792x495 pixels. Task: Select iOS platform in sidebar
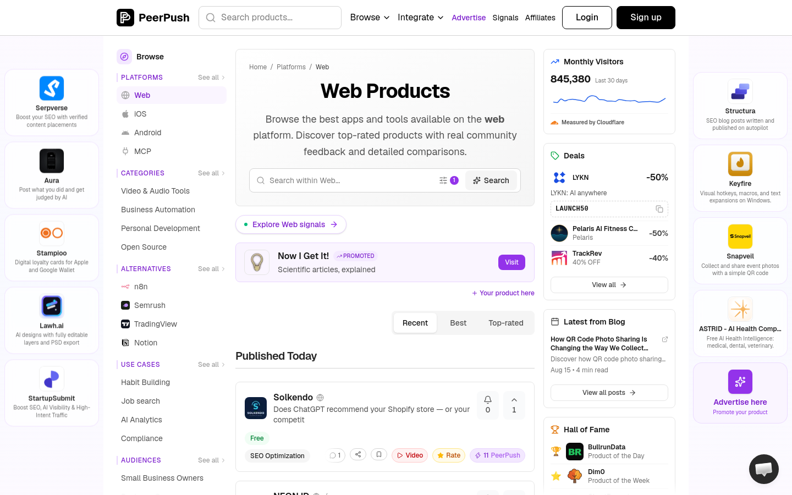pyautogui.click(x=172, y=114)
